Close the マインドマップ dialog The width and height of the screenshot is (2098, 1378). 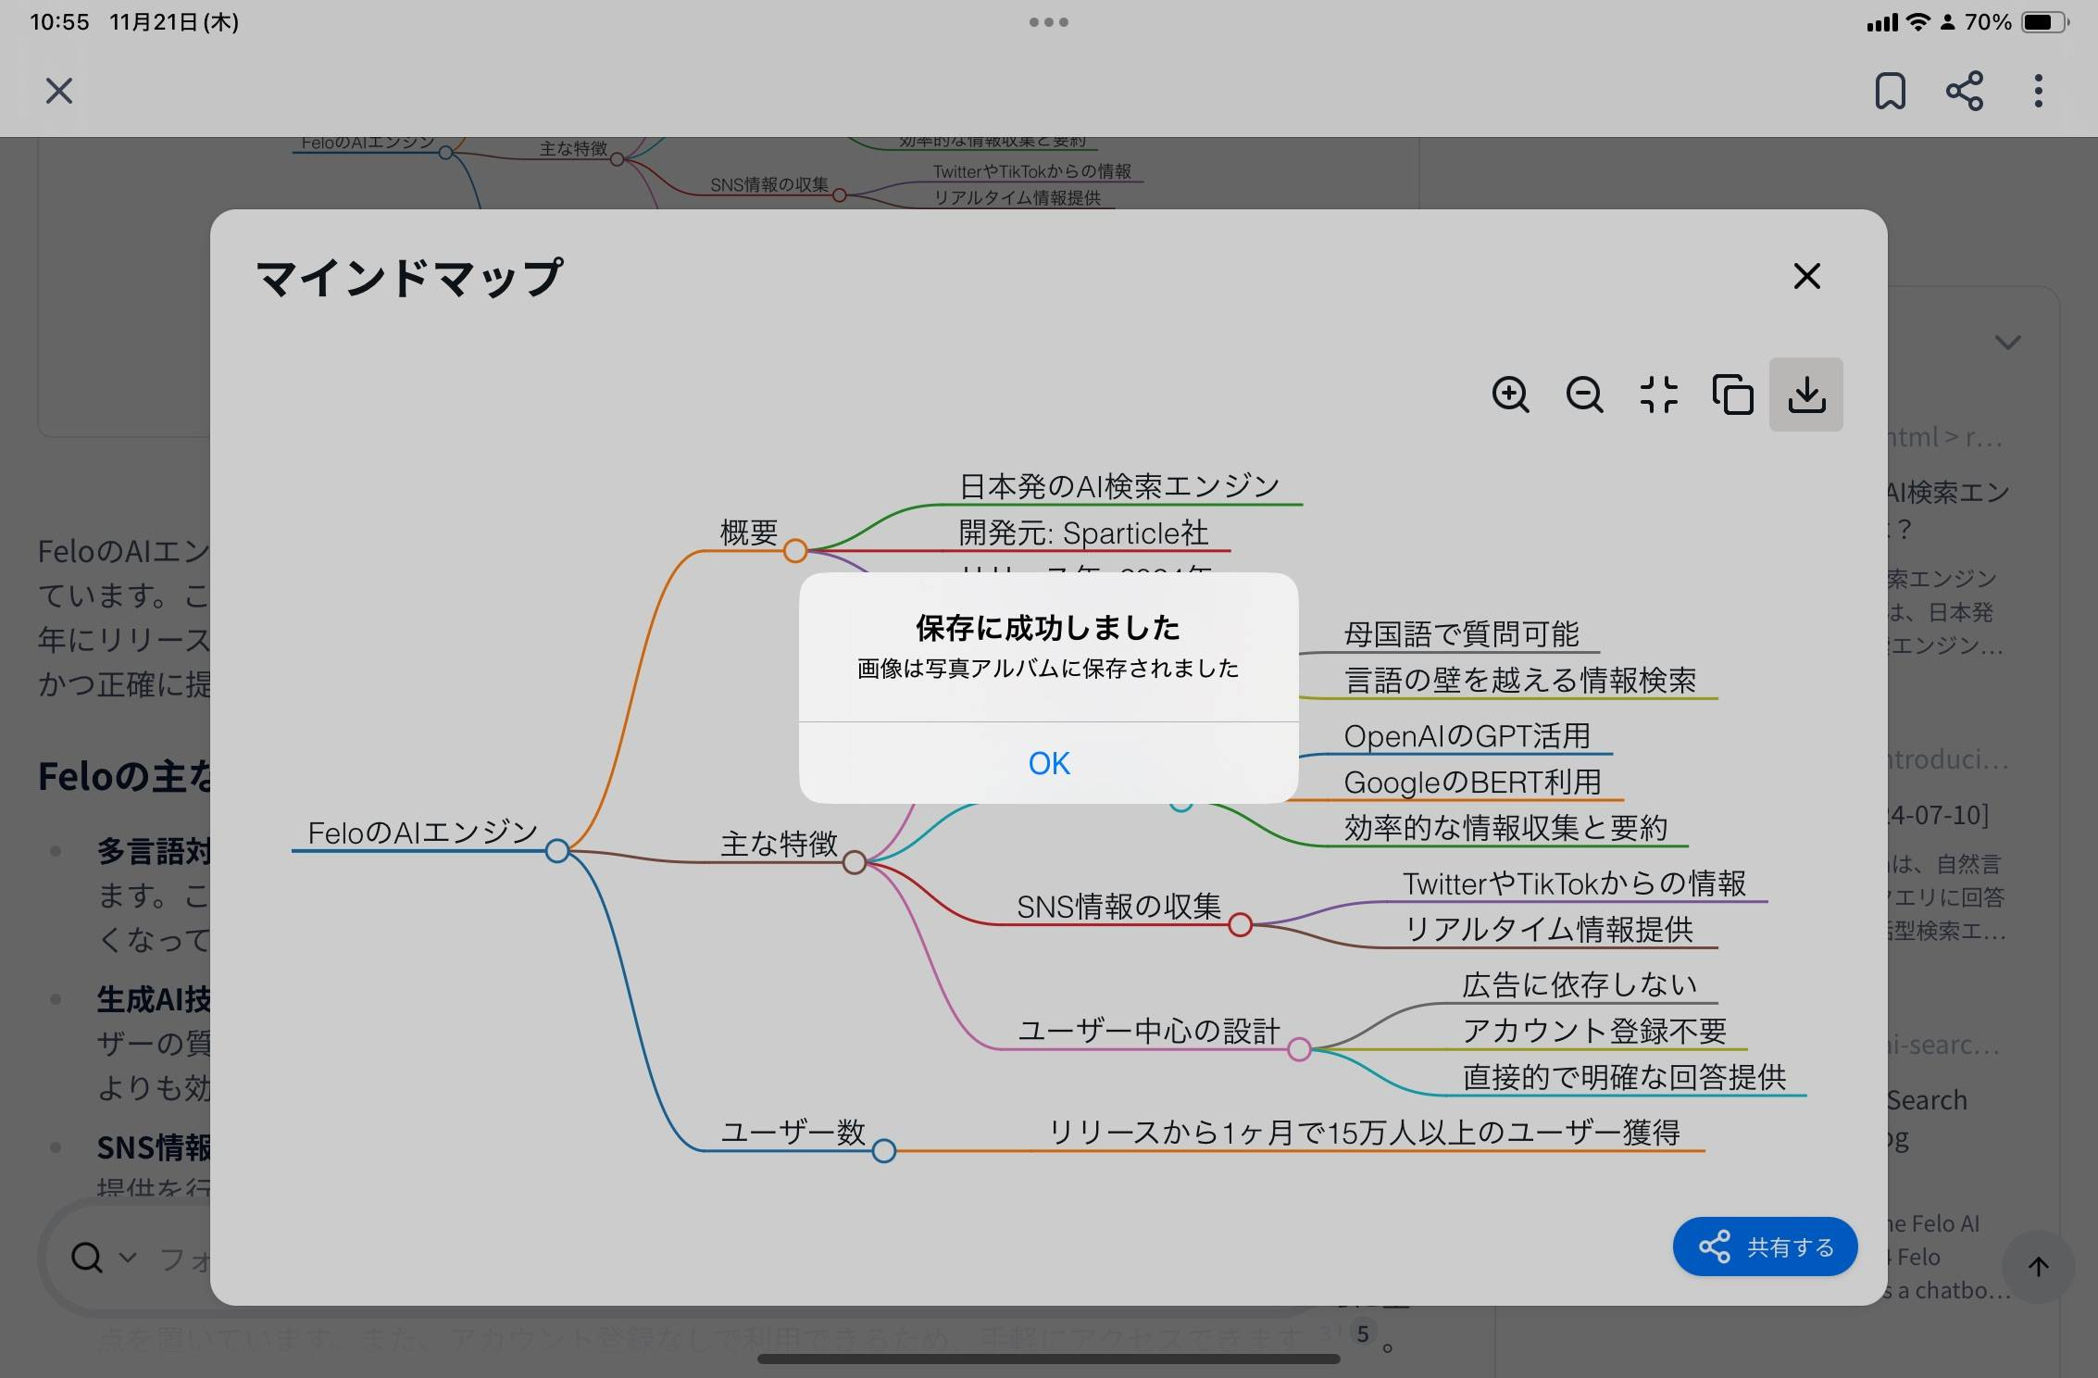1806,276
